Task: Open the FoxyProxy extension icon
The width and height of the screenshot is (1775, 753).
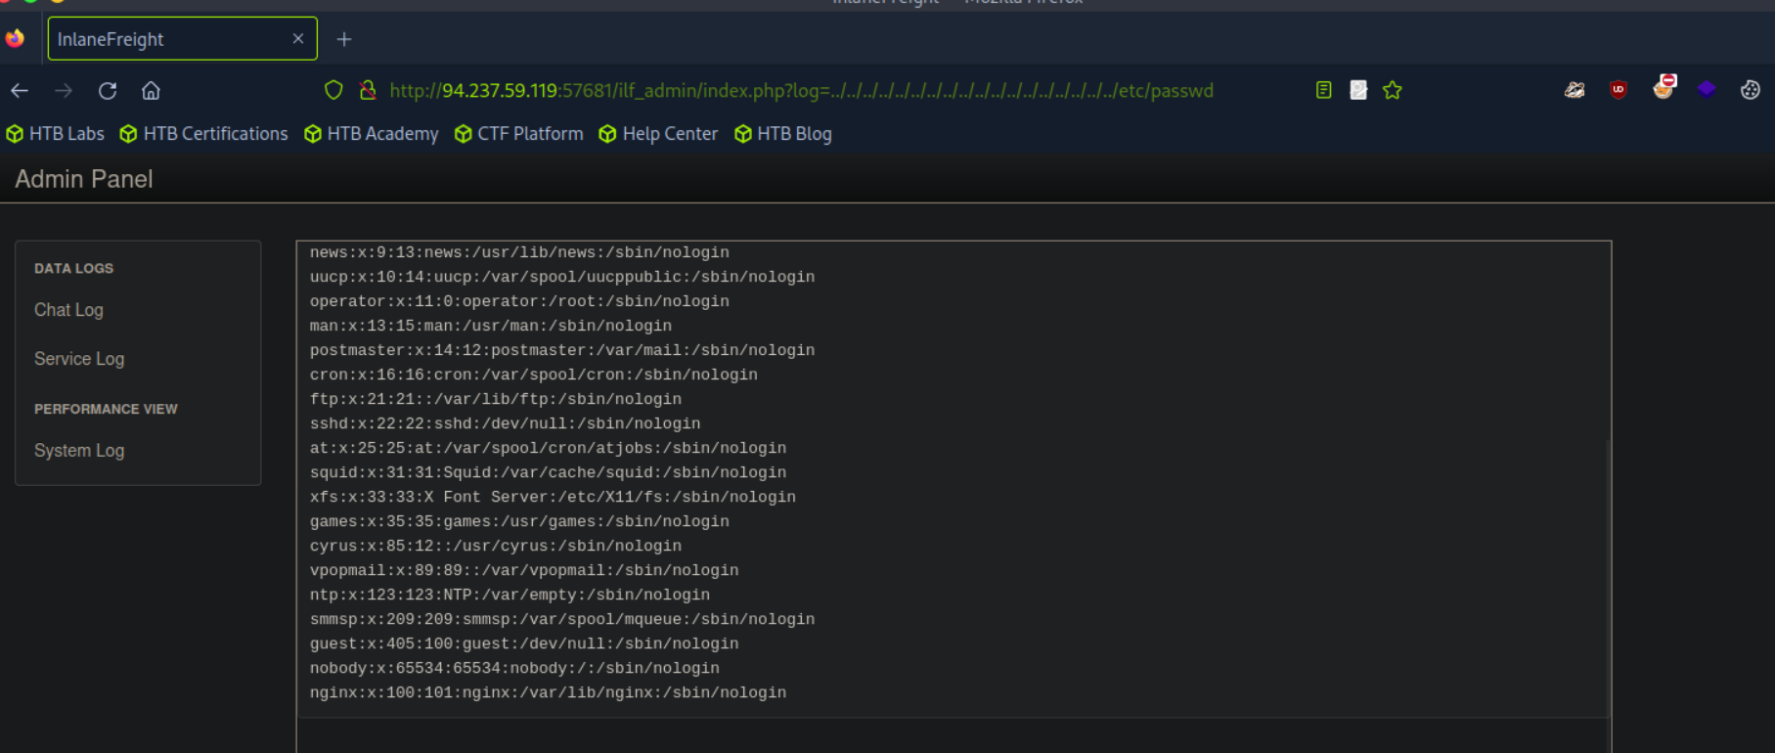Action: coord(1664,88)
